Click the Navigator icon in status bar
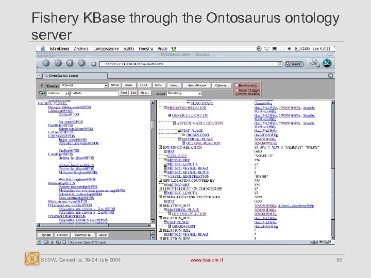The height and width of the screenshot is (278, 371). click(x=40, y=242)
